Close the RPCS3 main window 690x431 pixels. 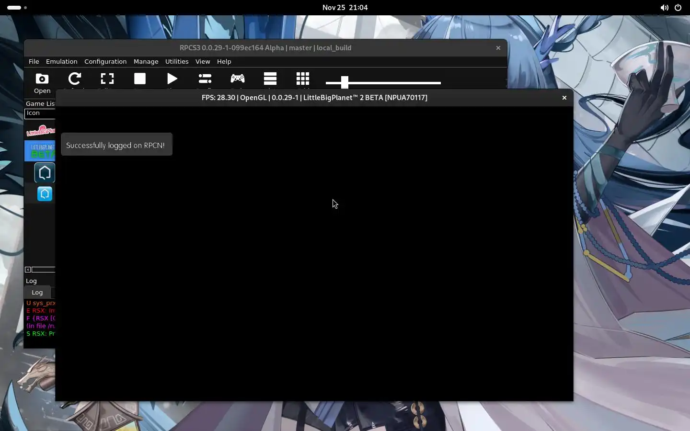click(x=498, y=48)
